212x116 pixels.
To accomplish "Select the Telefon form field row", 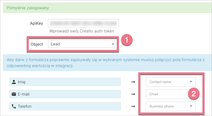I will coord(65,106).
